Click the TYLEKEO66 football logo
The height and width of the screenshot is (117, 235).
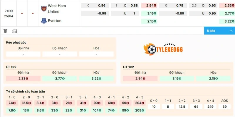(x=163, y=49)
